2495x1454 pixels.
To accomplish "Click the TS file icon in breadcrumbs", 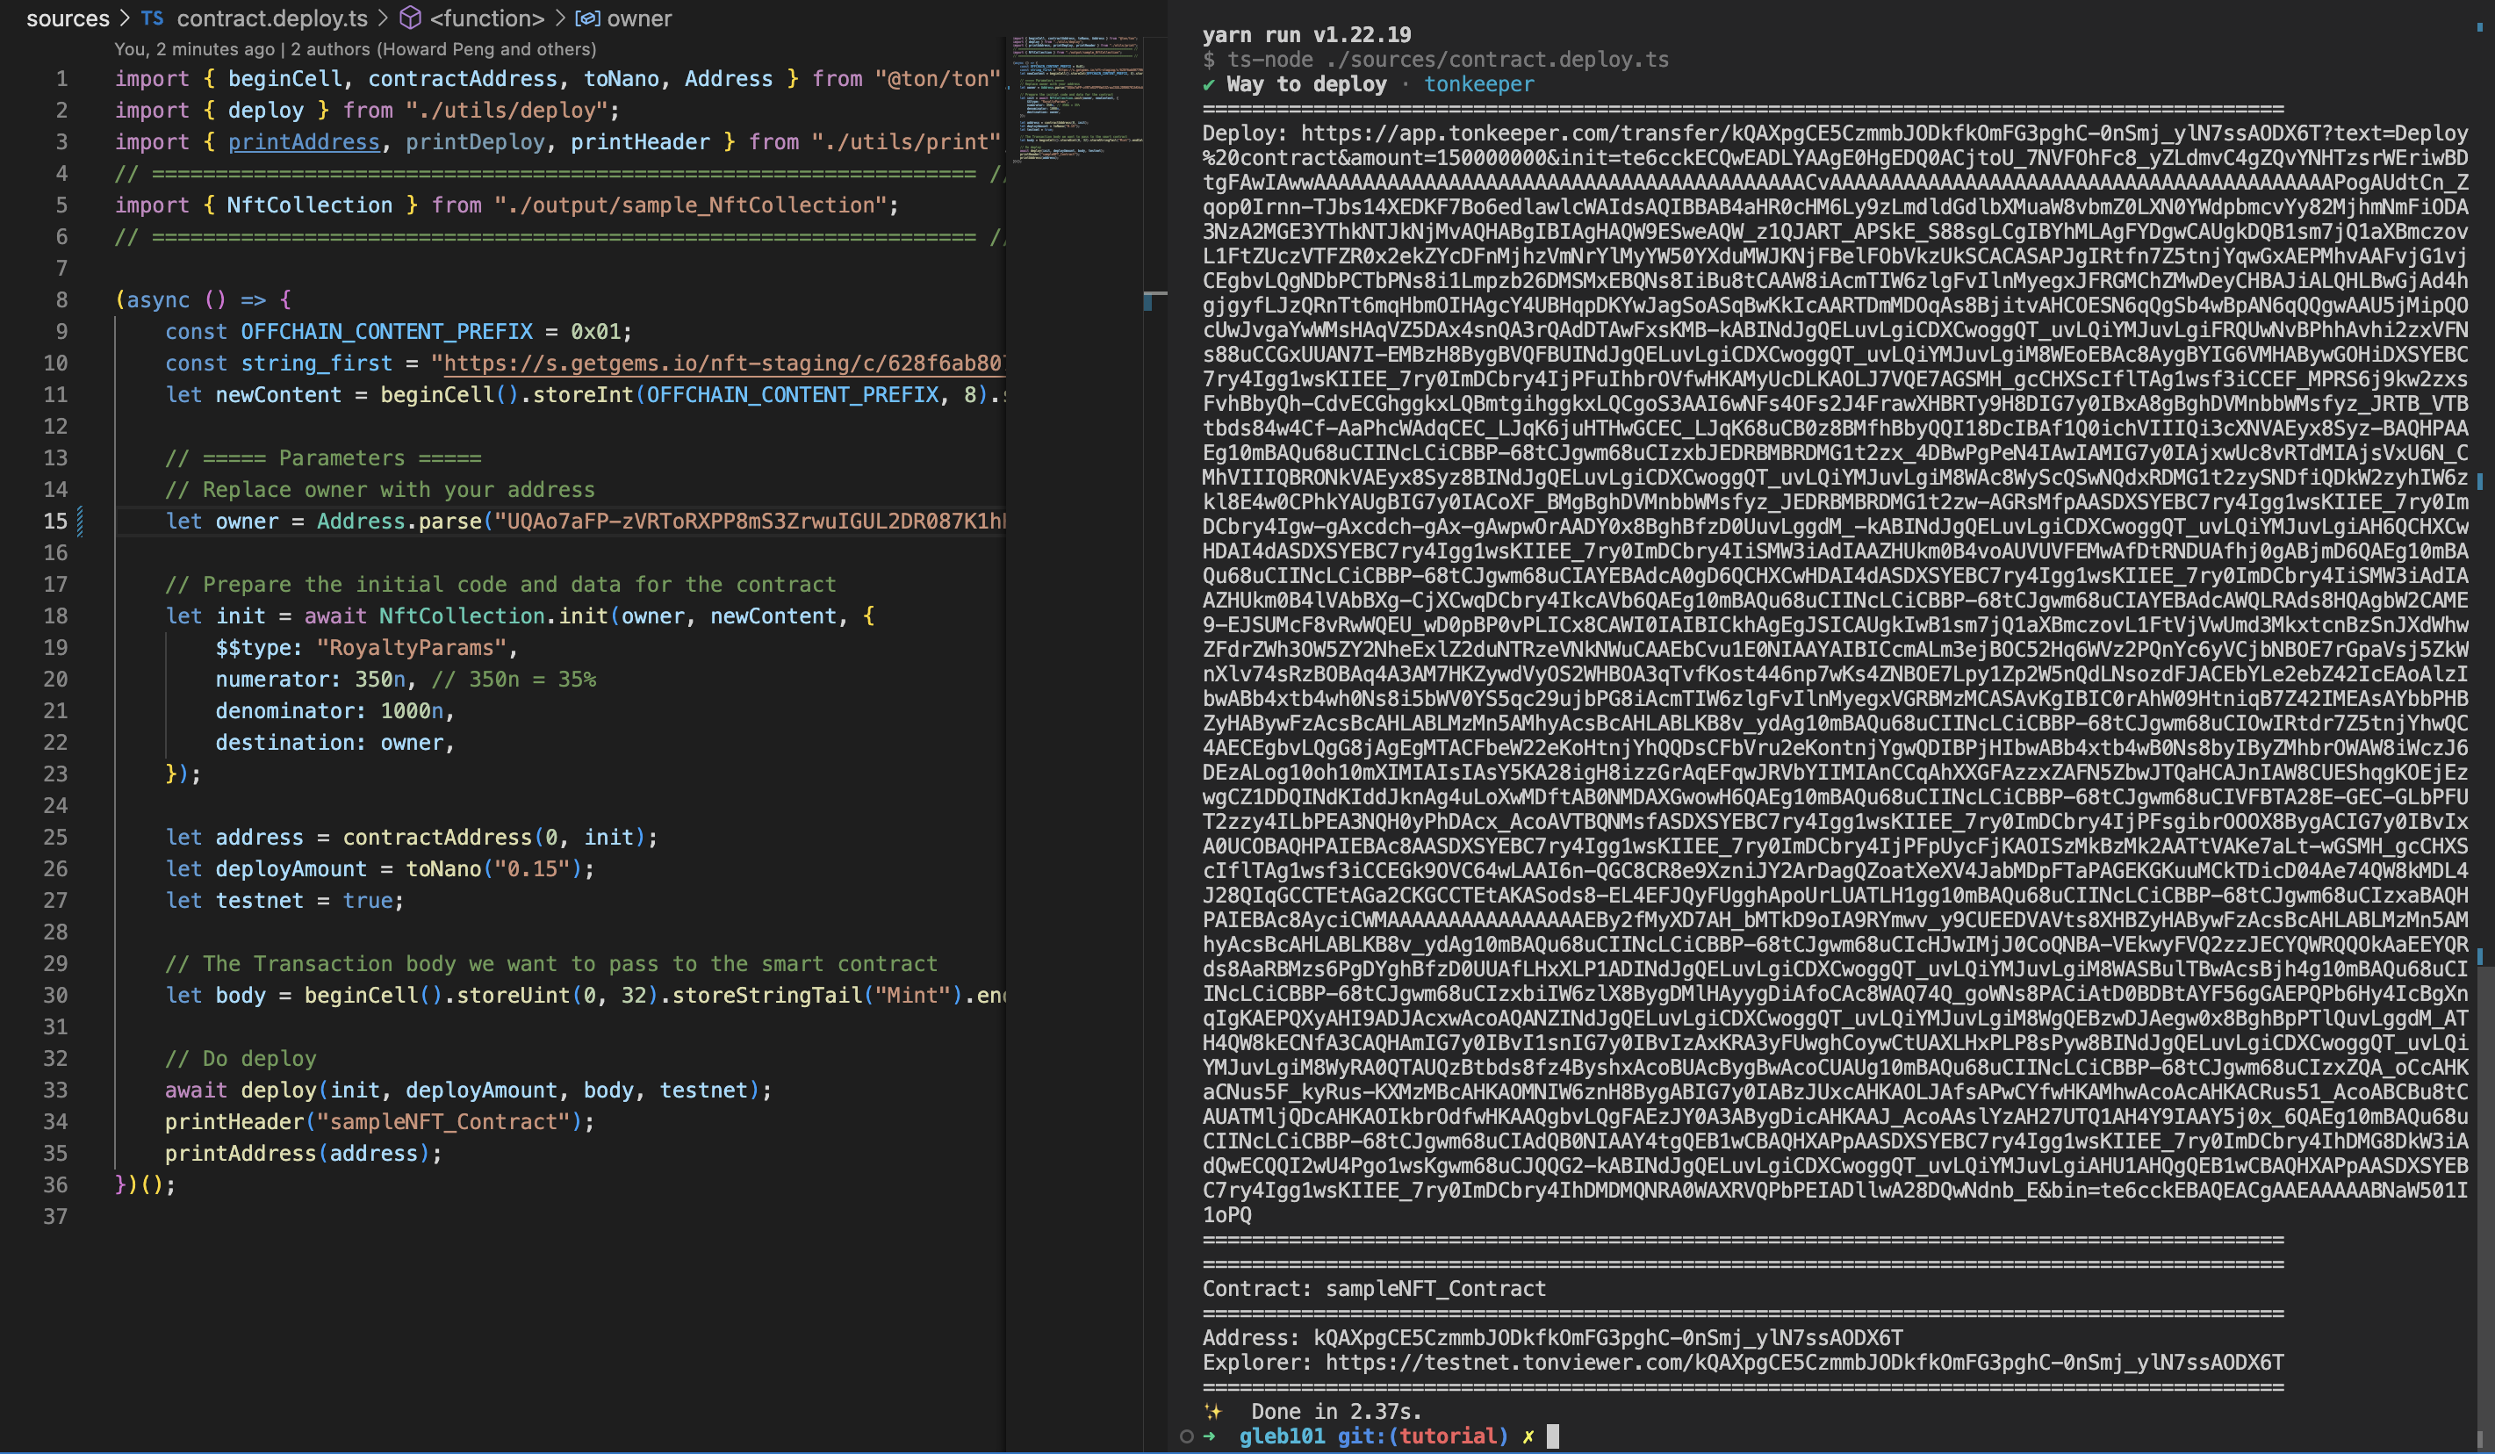I will pos(153,18).
